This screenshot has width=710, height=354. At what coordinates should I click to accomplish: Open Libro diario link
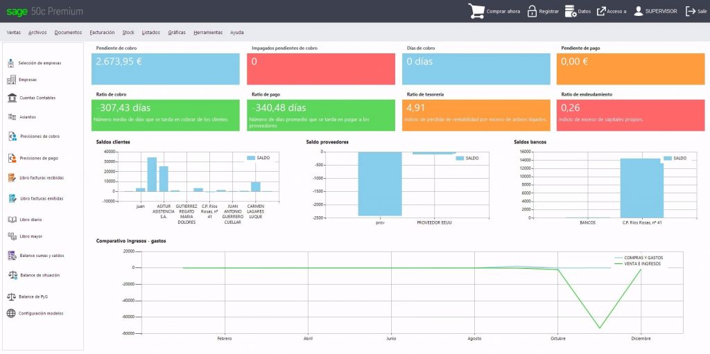(31, 220)
